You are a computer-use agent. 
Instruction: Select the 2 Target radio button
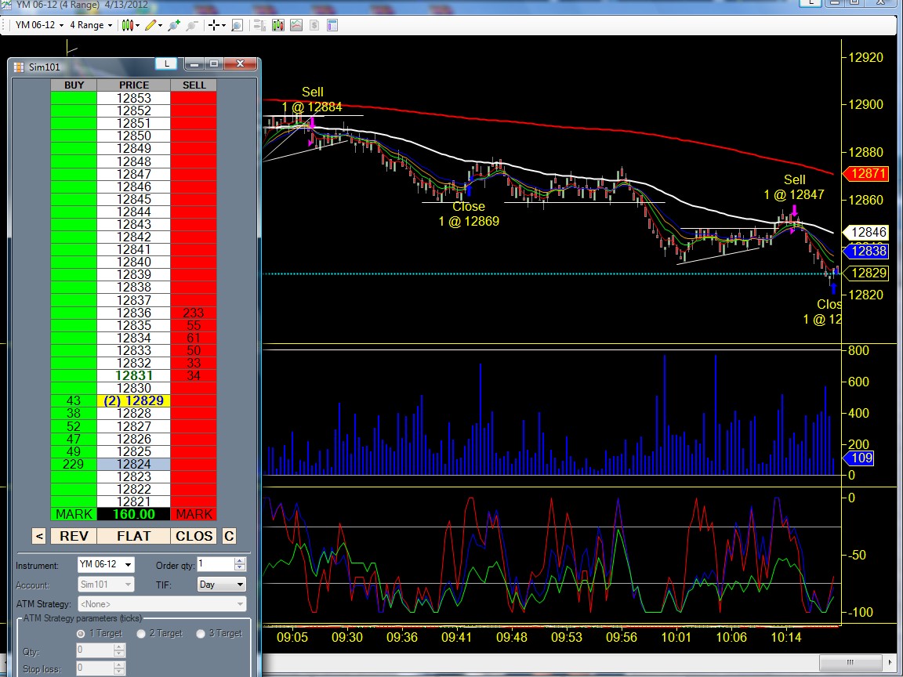[x=141, y=634]
